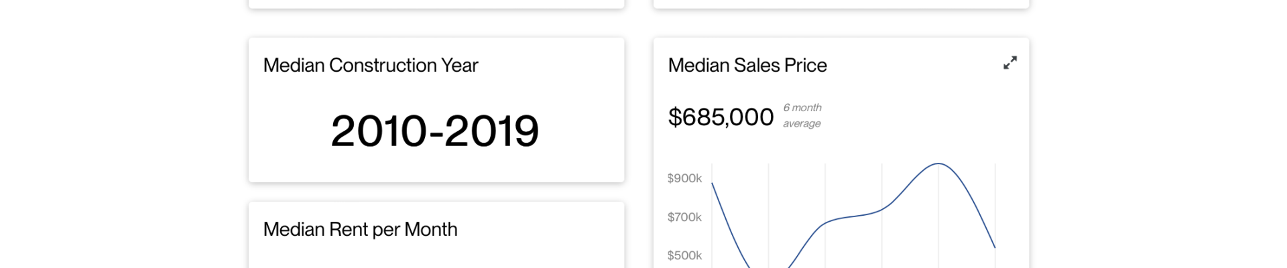Click the $900k axis label
This screenshot has width=1287, height=268.
(684, 178)
